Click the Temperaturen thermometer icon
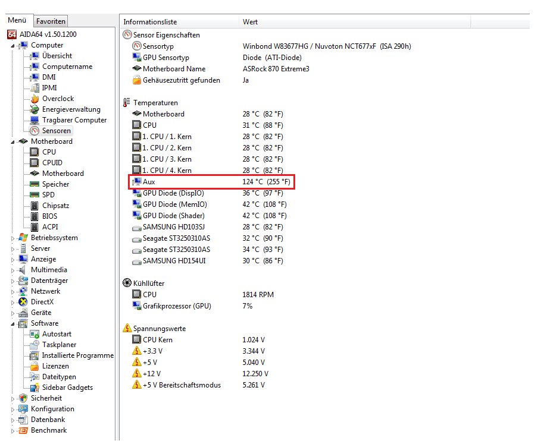The width and height of the screenshot is (541, 441). coord(127,103)
